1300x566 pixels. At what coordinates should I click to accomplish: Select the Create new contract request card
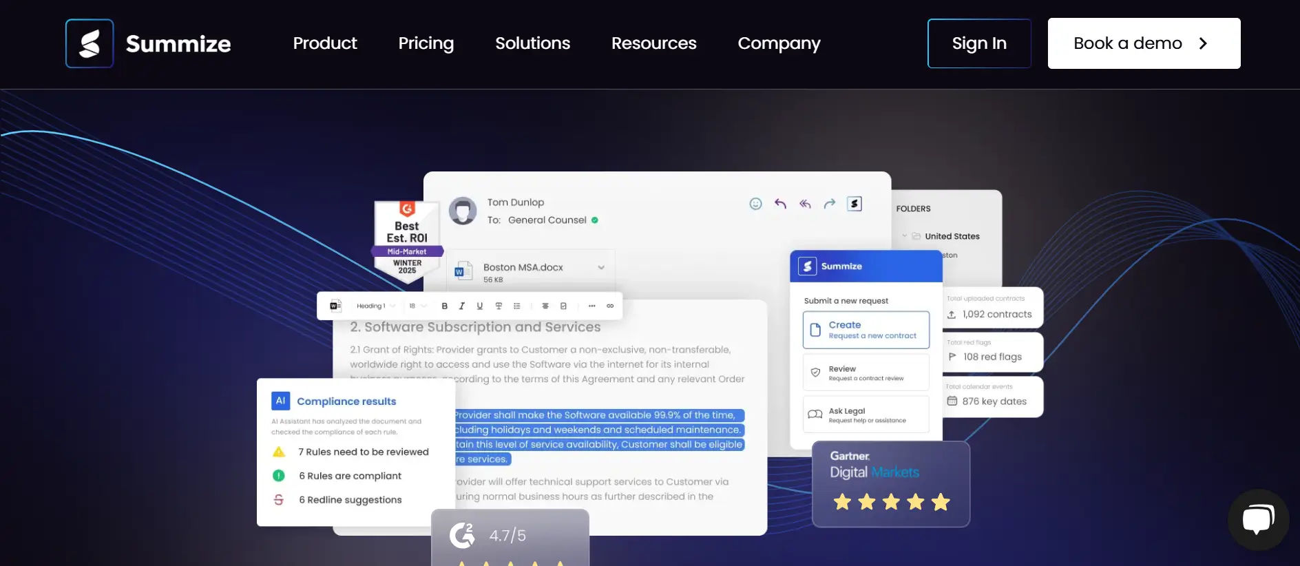866,330
